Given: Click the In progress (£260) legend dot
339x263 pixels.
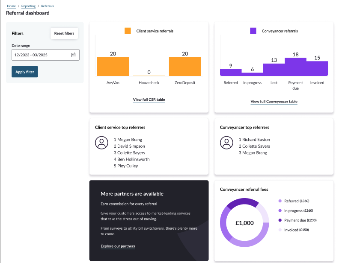Looking at the screenshot, I should [x=280, y=210].
